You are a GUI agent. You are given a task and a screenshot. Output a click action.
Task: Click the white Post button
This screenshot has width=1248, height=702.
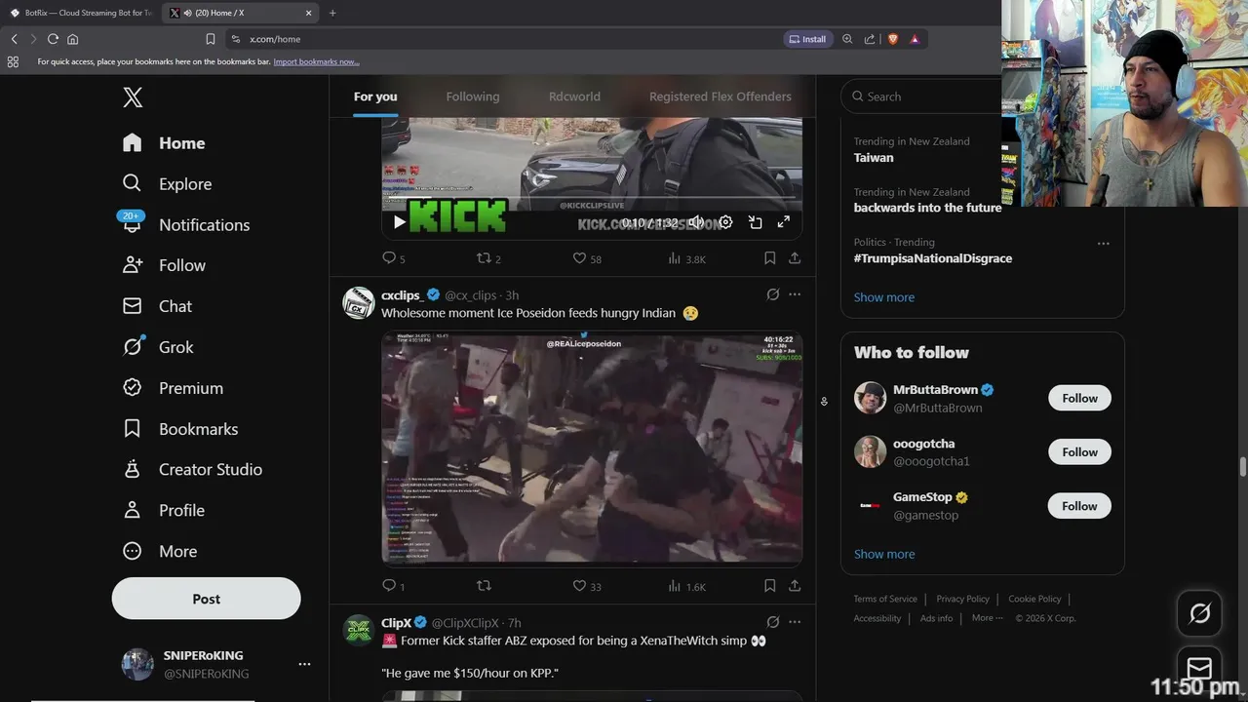[206, 599]
